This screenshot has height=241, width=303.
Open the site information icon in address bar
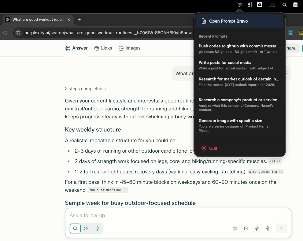coord(18,33)
